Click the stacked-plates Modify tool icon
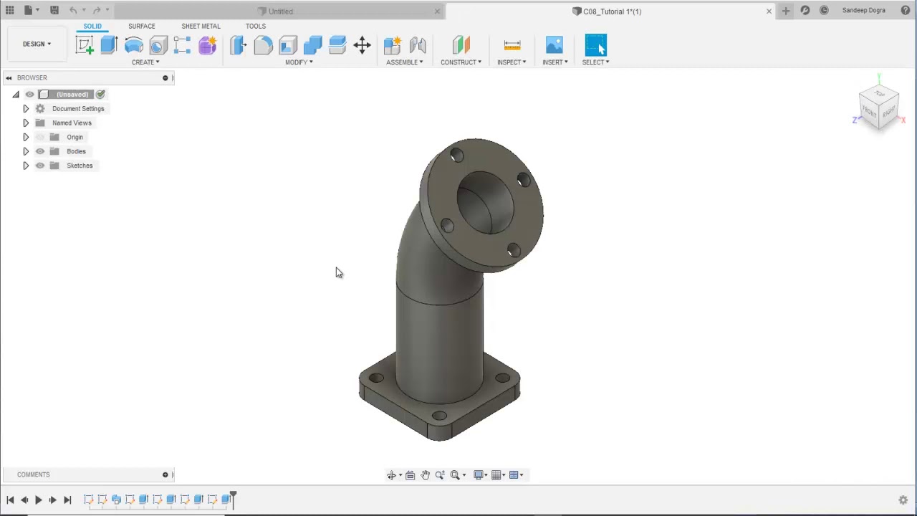Image resolution: width=917 pixels, height=516 pixels. [337, 45]
